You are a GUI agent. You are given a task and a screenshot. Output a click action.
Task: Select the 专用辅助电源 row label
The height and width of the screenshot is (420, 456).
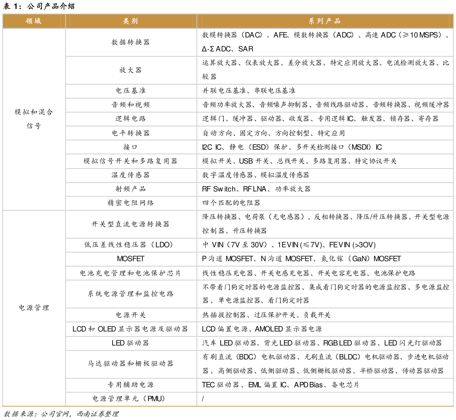coord(131,384)
